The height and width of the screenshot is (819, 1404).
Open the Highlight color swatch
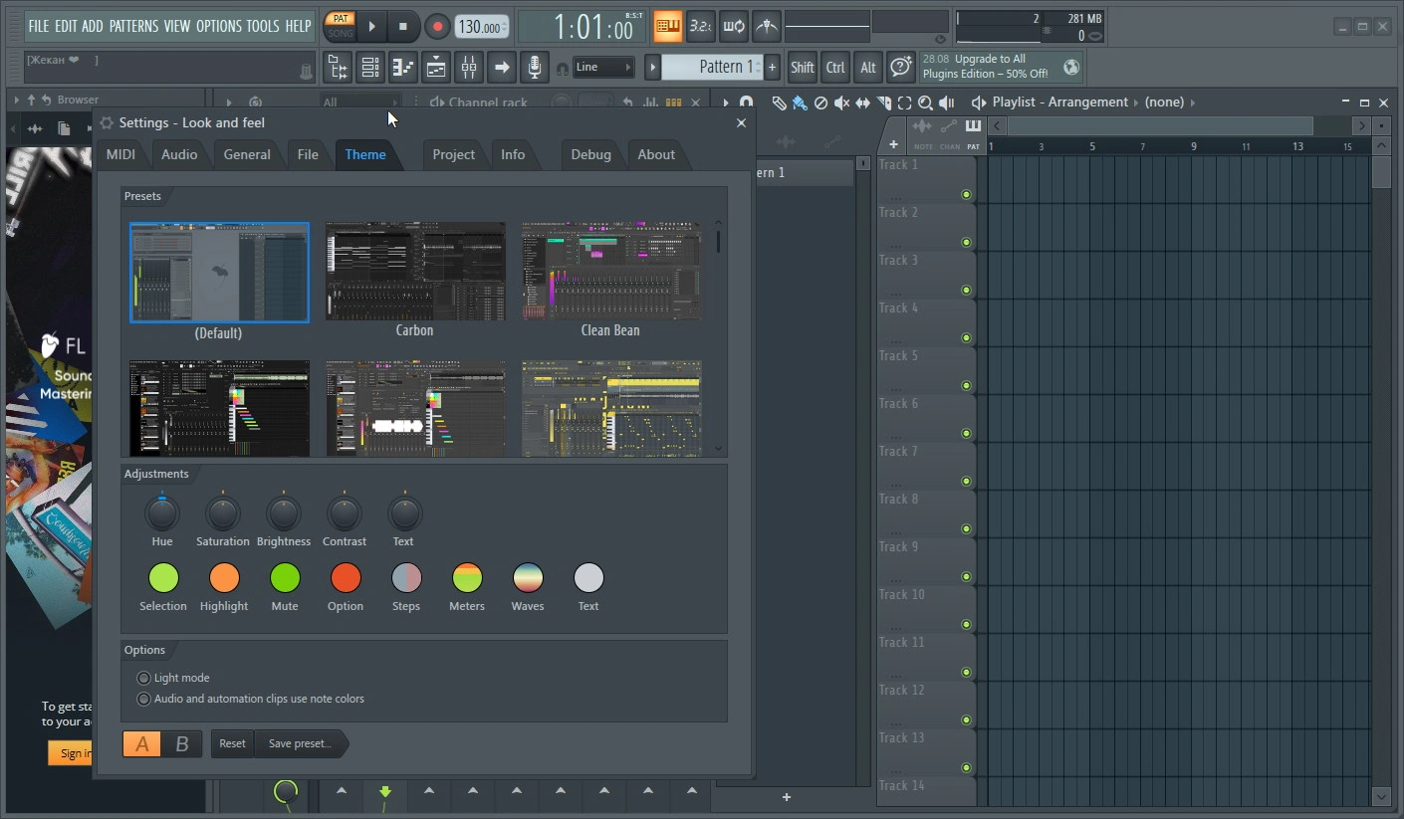coord(224,577)
